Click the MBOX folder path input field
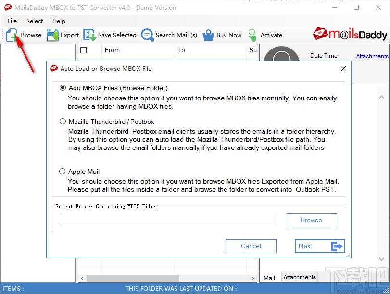The height and width of the screenshot is (294, 390). [x=169, y=220]
